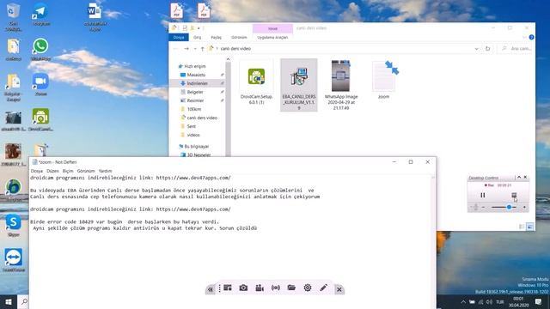Select the EBA_CANLI_DERS_KURULUM file
Image resolution: width=550 pixels, height=309 pixels.
tap(299, 85)
